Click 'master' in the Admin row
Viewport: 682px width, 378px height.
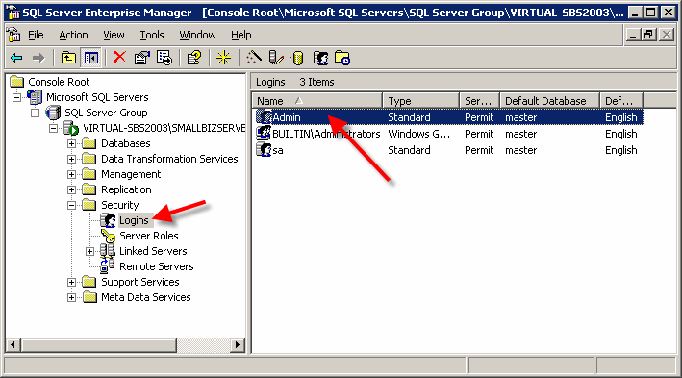tap(521, 117)
